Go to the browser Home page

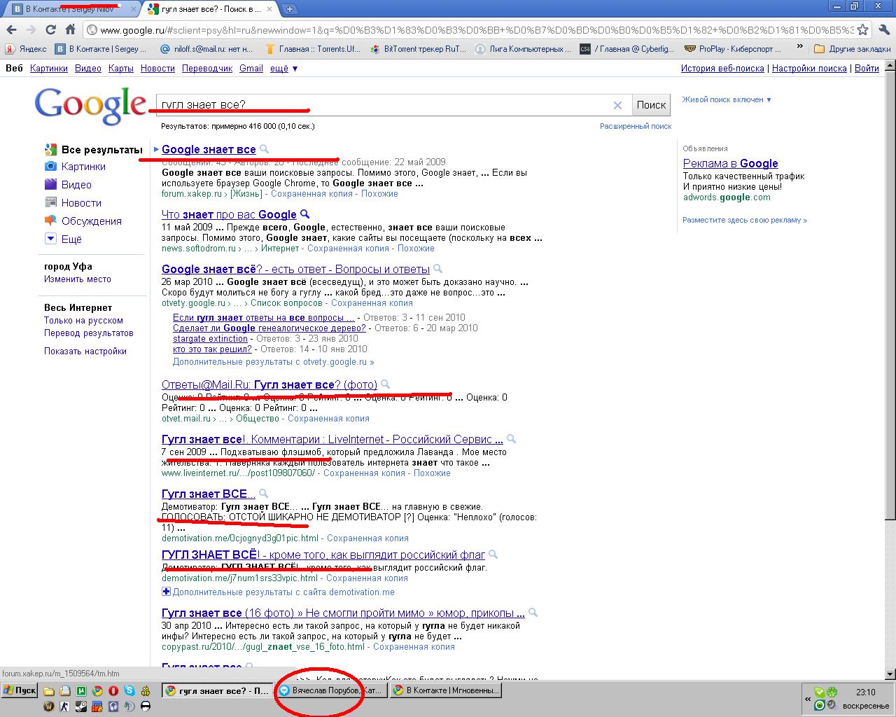tap(70, 29)
